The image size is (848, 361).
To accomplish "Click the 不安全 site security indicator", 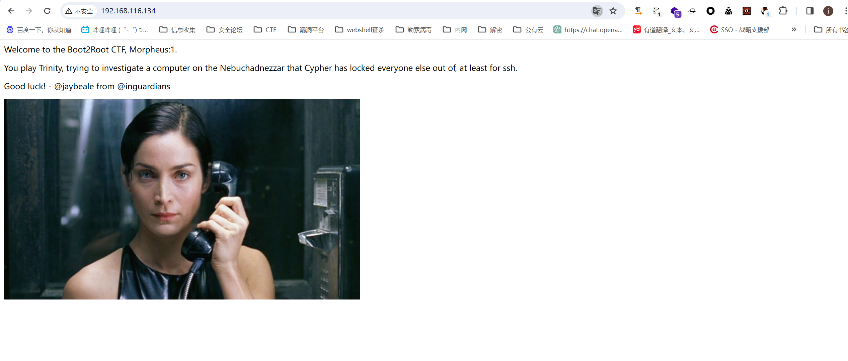I will pyautogui.click(x=79, y=11).
